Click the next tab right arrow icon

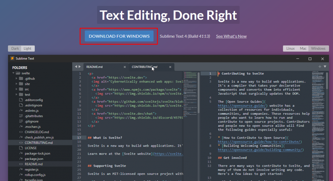[x=80, y=67]
